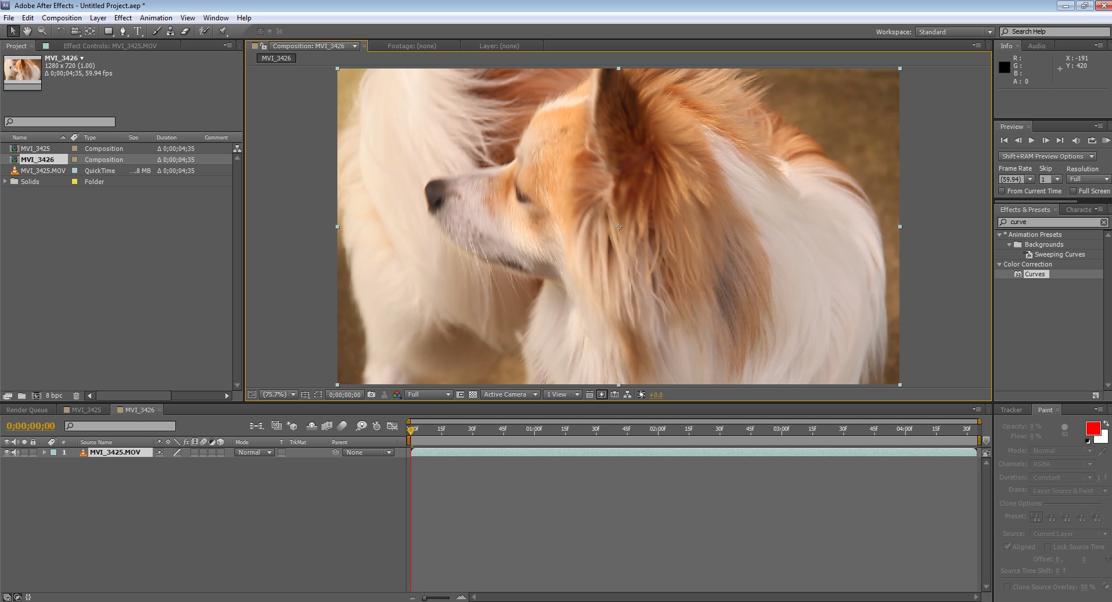
Task: Hide the MVI_3425.MOV layer video
Action: [x=7, y=453]
